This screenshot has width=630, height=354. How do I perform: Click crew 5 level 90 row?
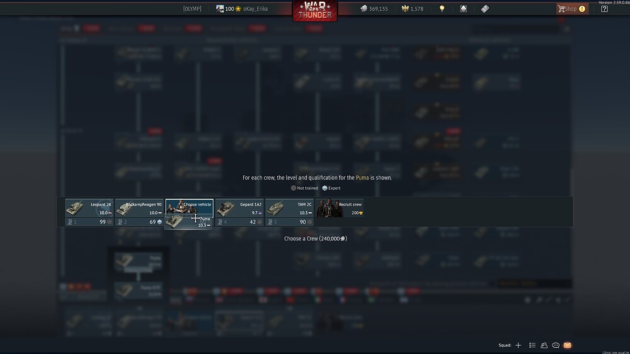tap(289, 222)
